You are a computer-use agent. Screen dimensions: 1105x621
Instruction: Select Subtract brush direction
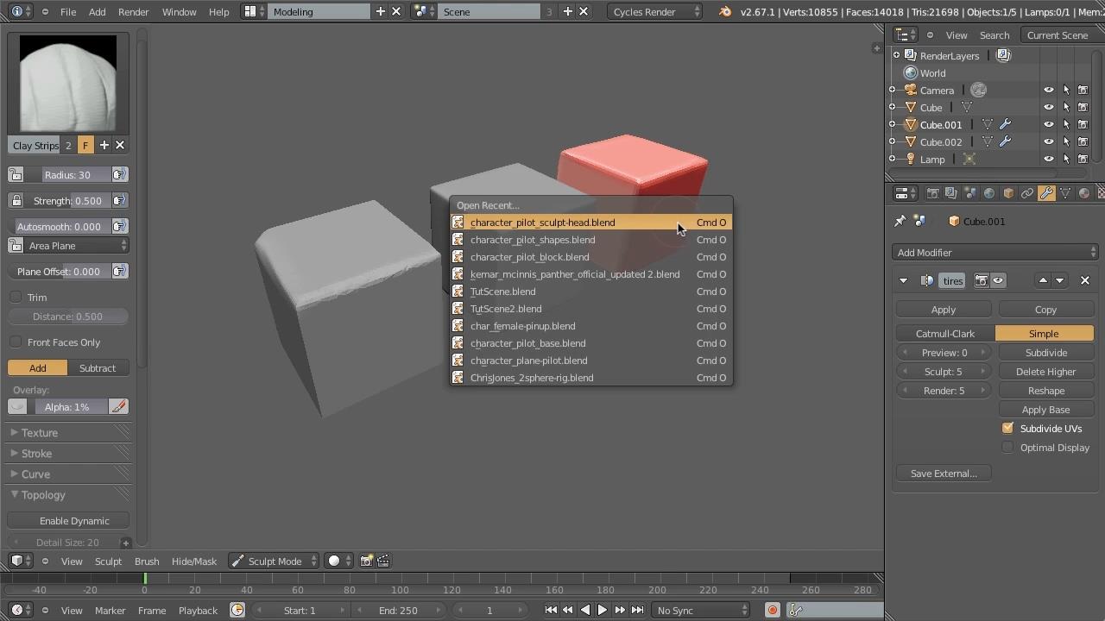(x=98, y=368)
